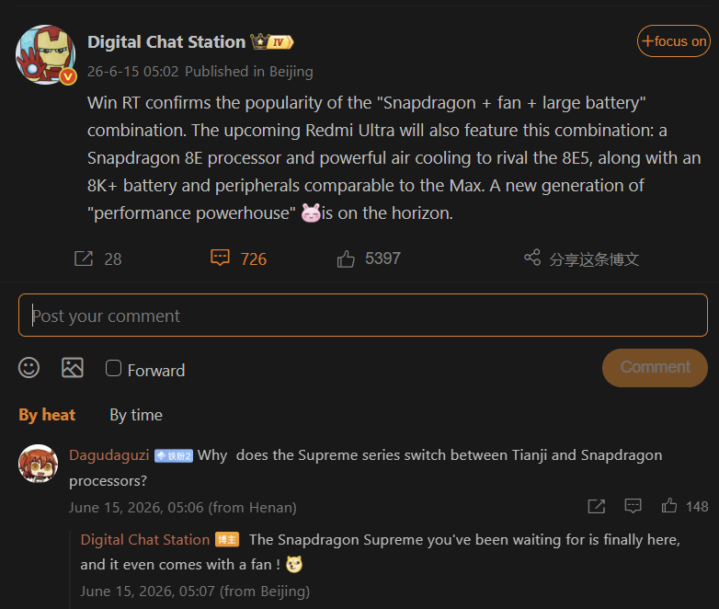
Task: Click the Digital Chat Station post title name
Action: [x=166, y=41]
